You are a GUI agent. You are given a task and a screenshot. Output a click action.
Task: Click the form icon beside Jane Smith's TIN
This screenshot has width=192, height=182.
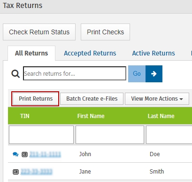(15, 172)
